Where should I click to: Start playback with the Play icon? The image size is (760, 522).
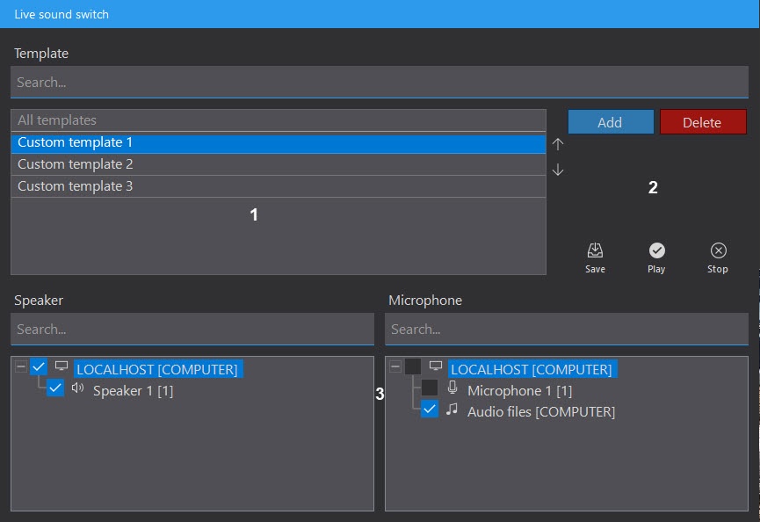(656, 250)
